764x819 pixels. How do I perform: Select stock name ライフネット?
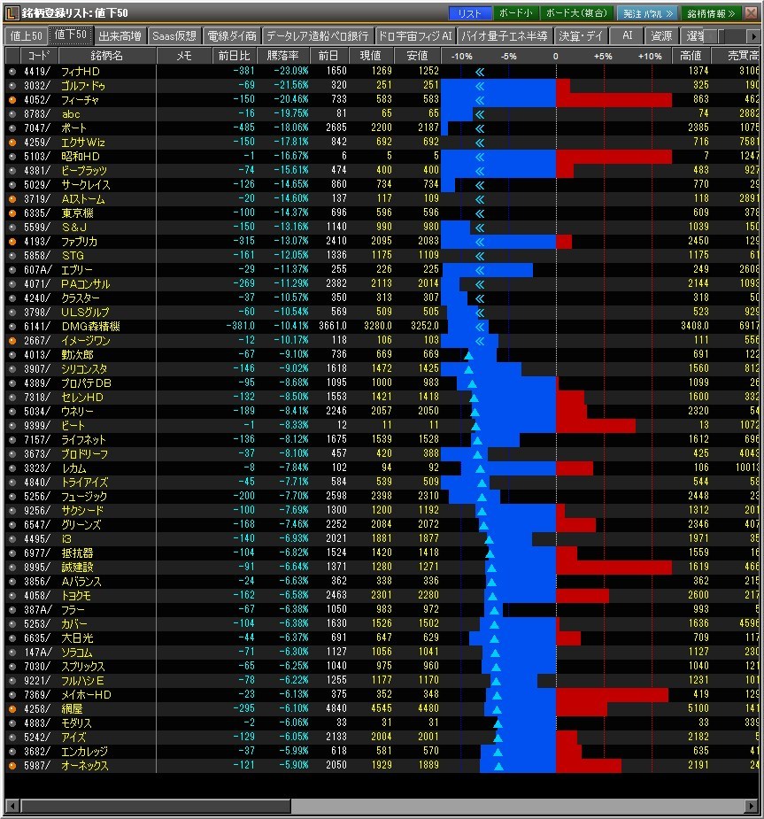[83, 440]
